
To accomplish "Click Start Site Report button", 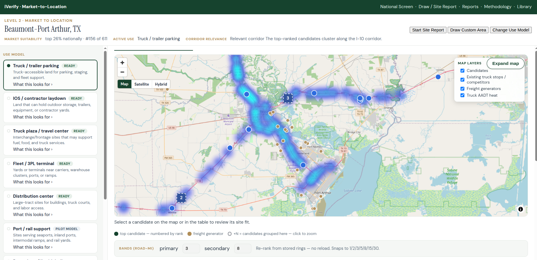I will pyautogui.click(x=428, y=30).
